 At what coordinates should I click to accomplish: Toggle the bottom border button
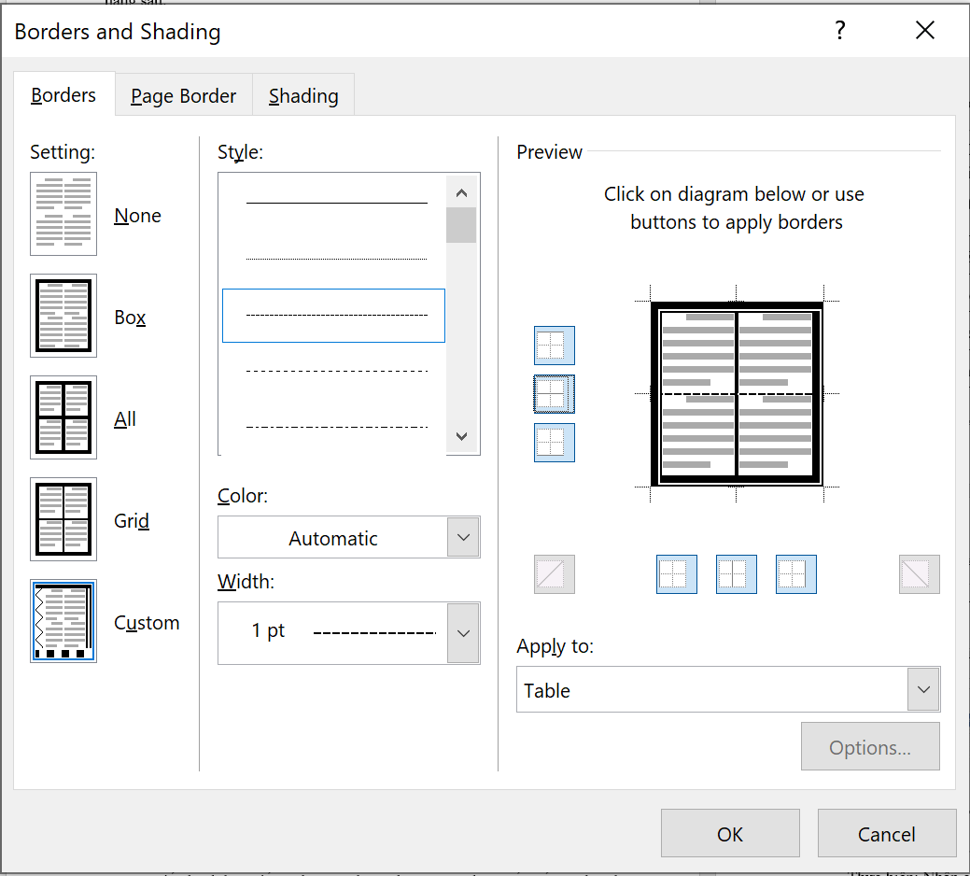point(555,443)
